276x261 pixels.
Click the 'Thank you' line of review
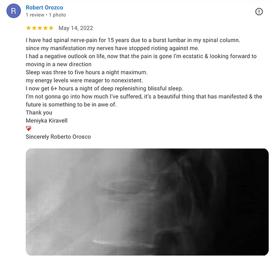coord(39,112)
